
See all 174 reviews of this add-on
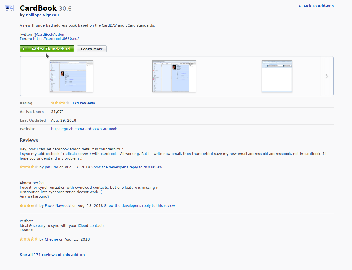[x=52, y=255]
